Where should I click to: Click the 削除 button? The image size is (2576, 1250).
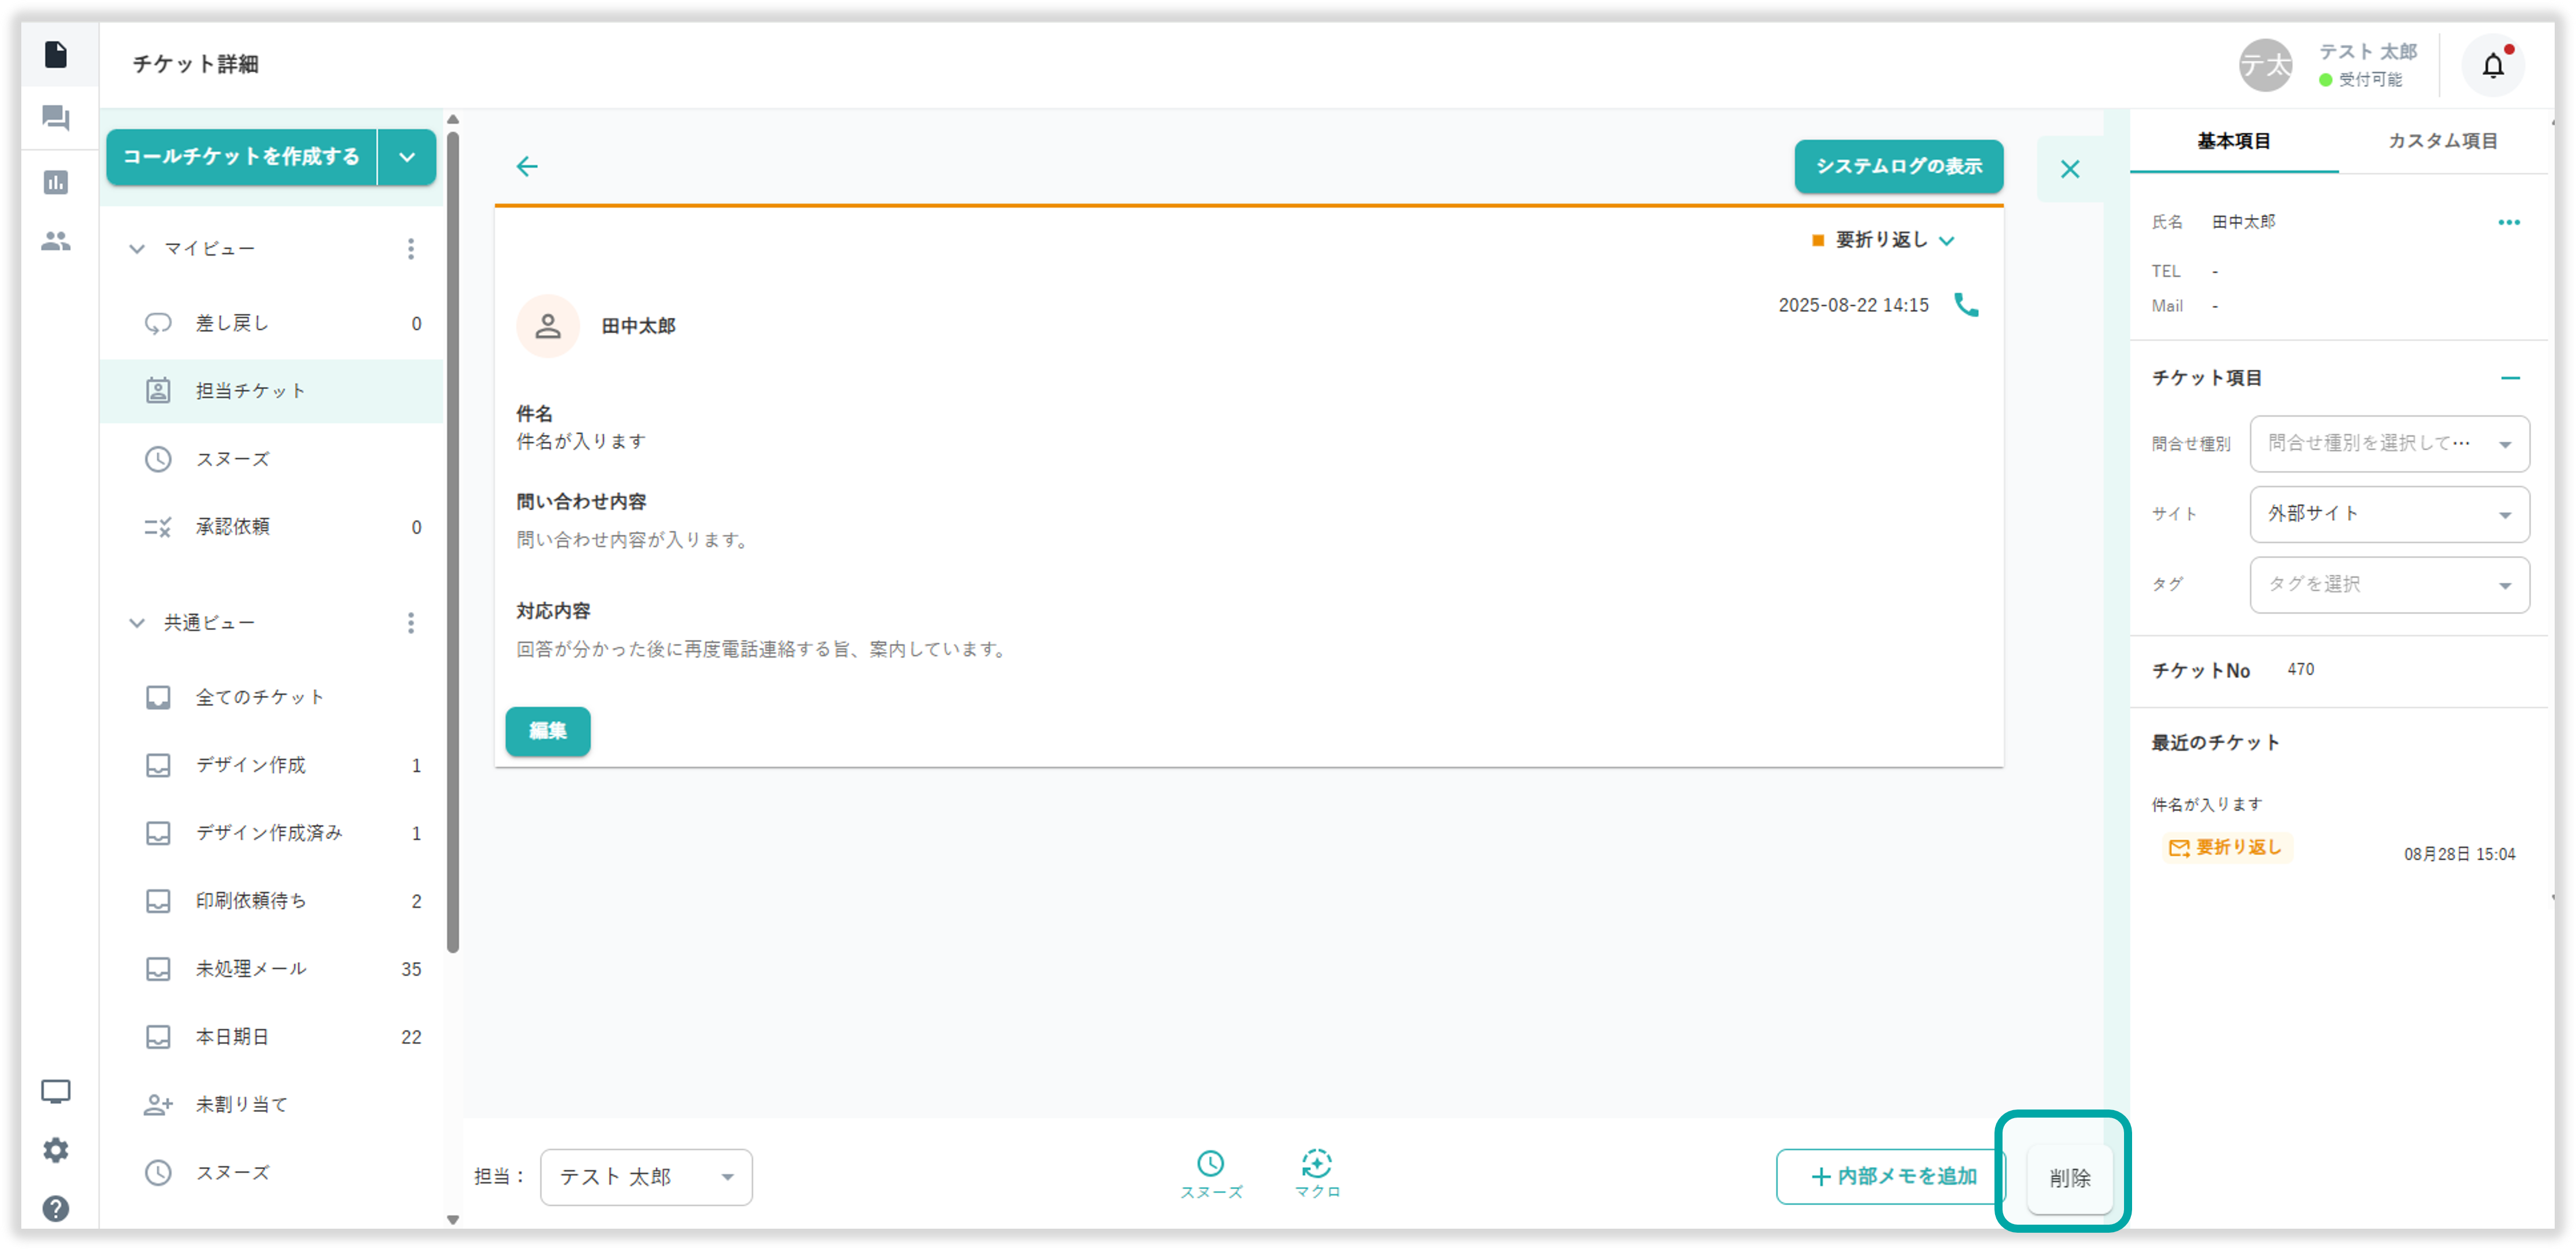click(2068, 1177)
